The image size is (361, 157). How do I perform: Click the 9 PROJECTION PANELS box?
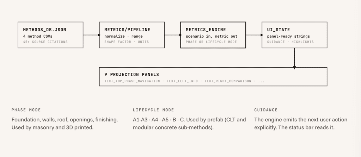(213, 77)
